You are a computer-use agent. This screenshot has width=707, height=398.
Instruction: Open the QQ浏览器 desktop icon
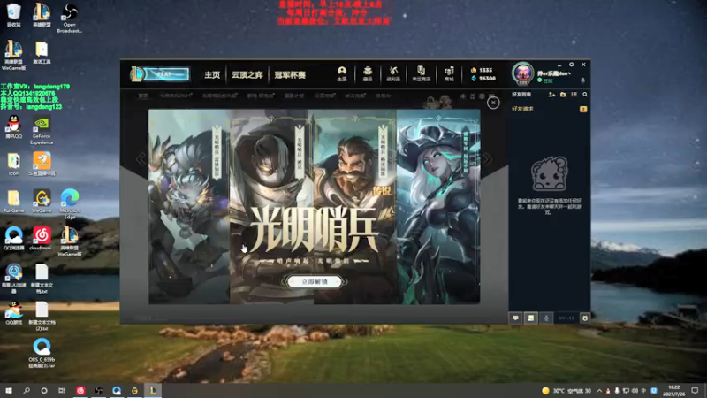[x=14, y=238]
